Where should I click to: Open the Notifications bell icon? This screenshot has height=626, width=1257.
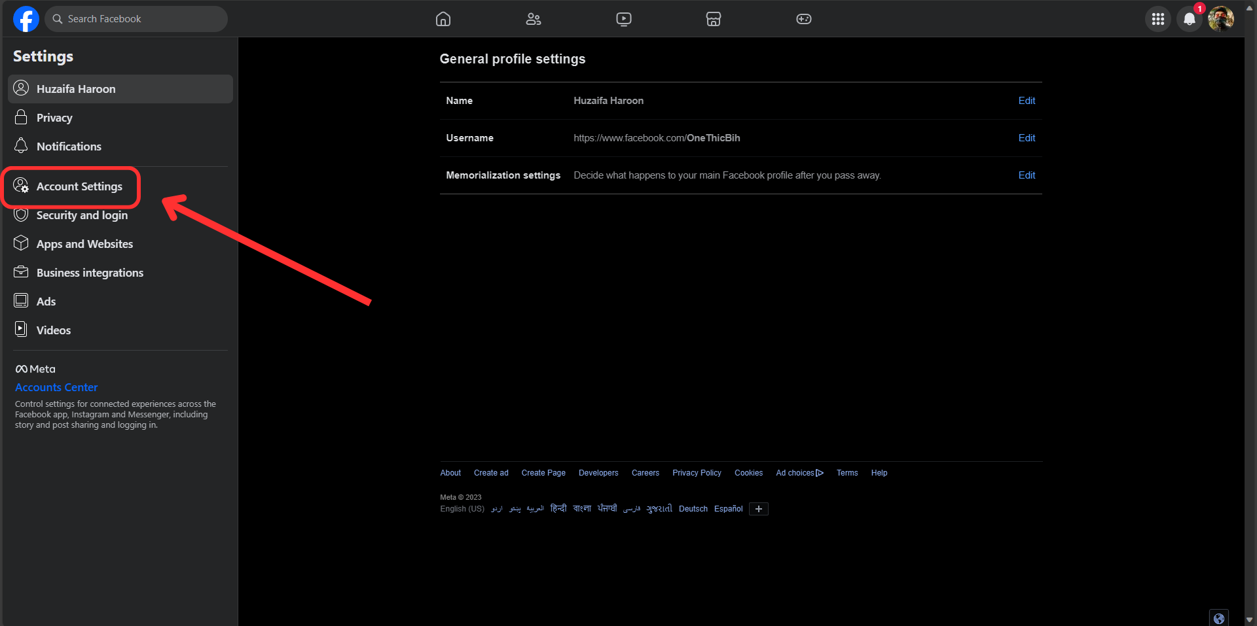tap(1190, 19)
